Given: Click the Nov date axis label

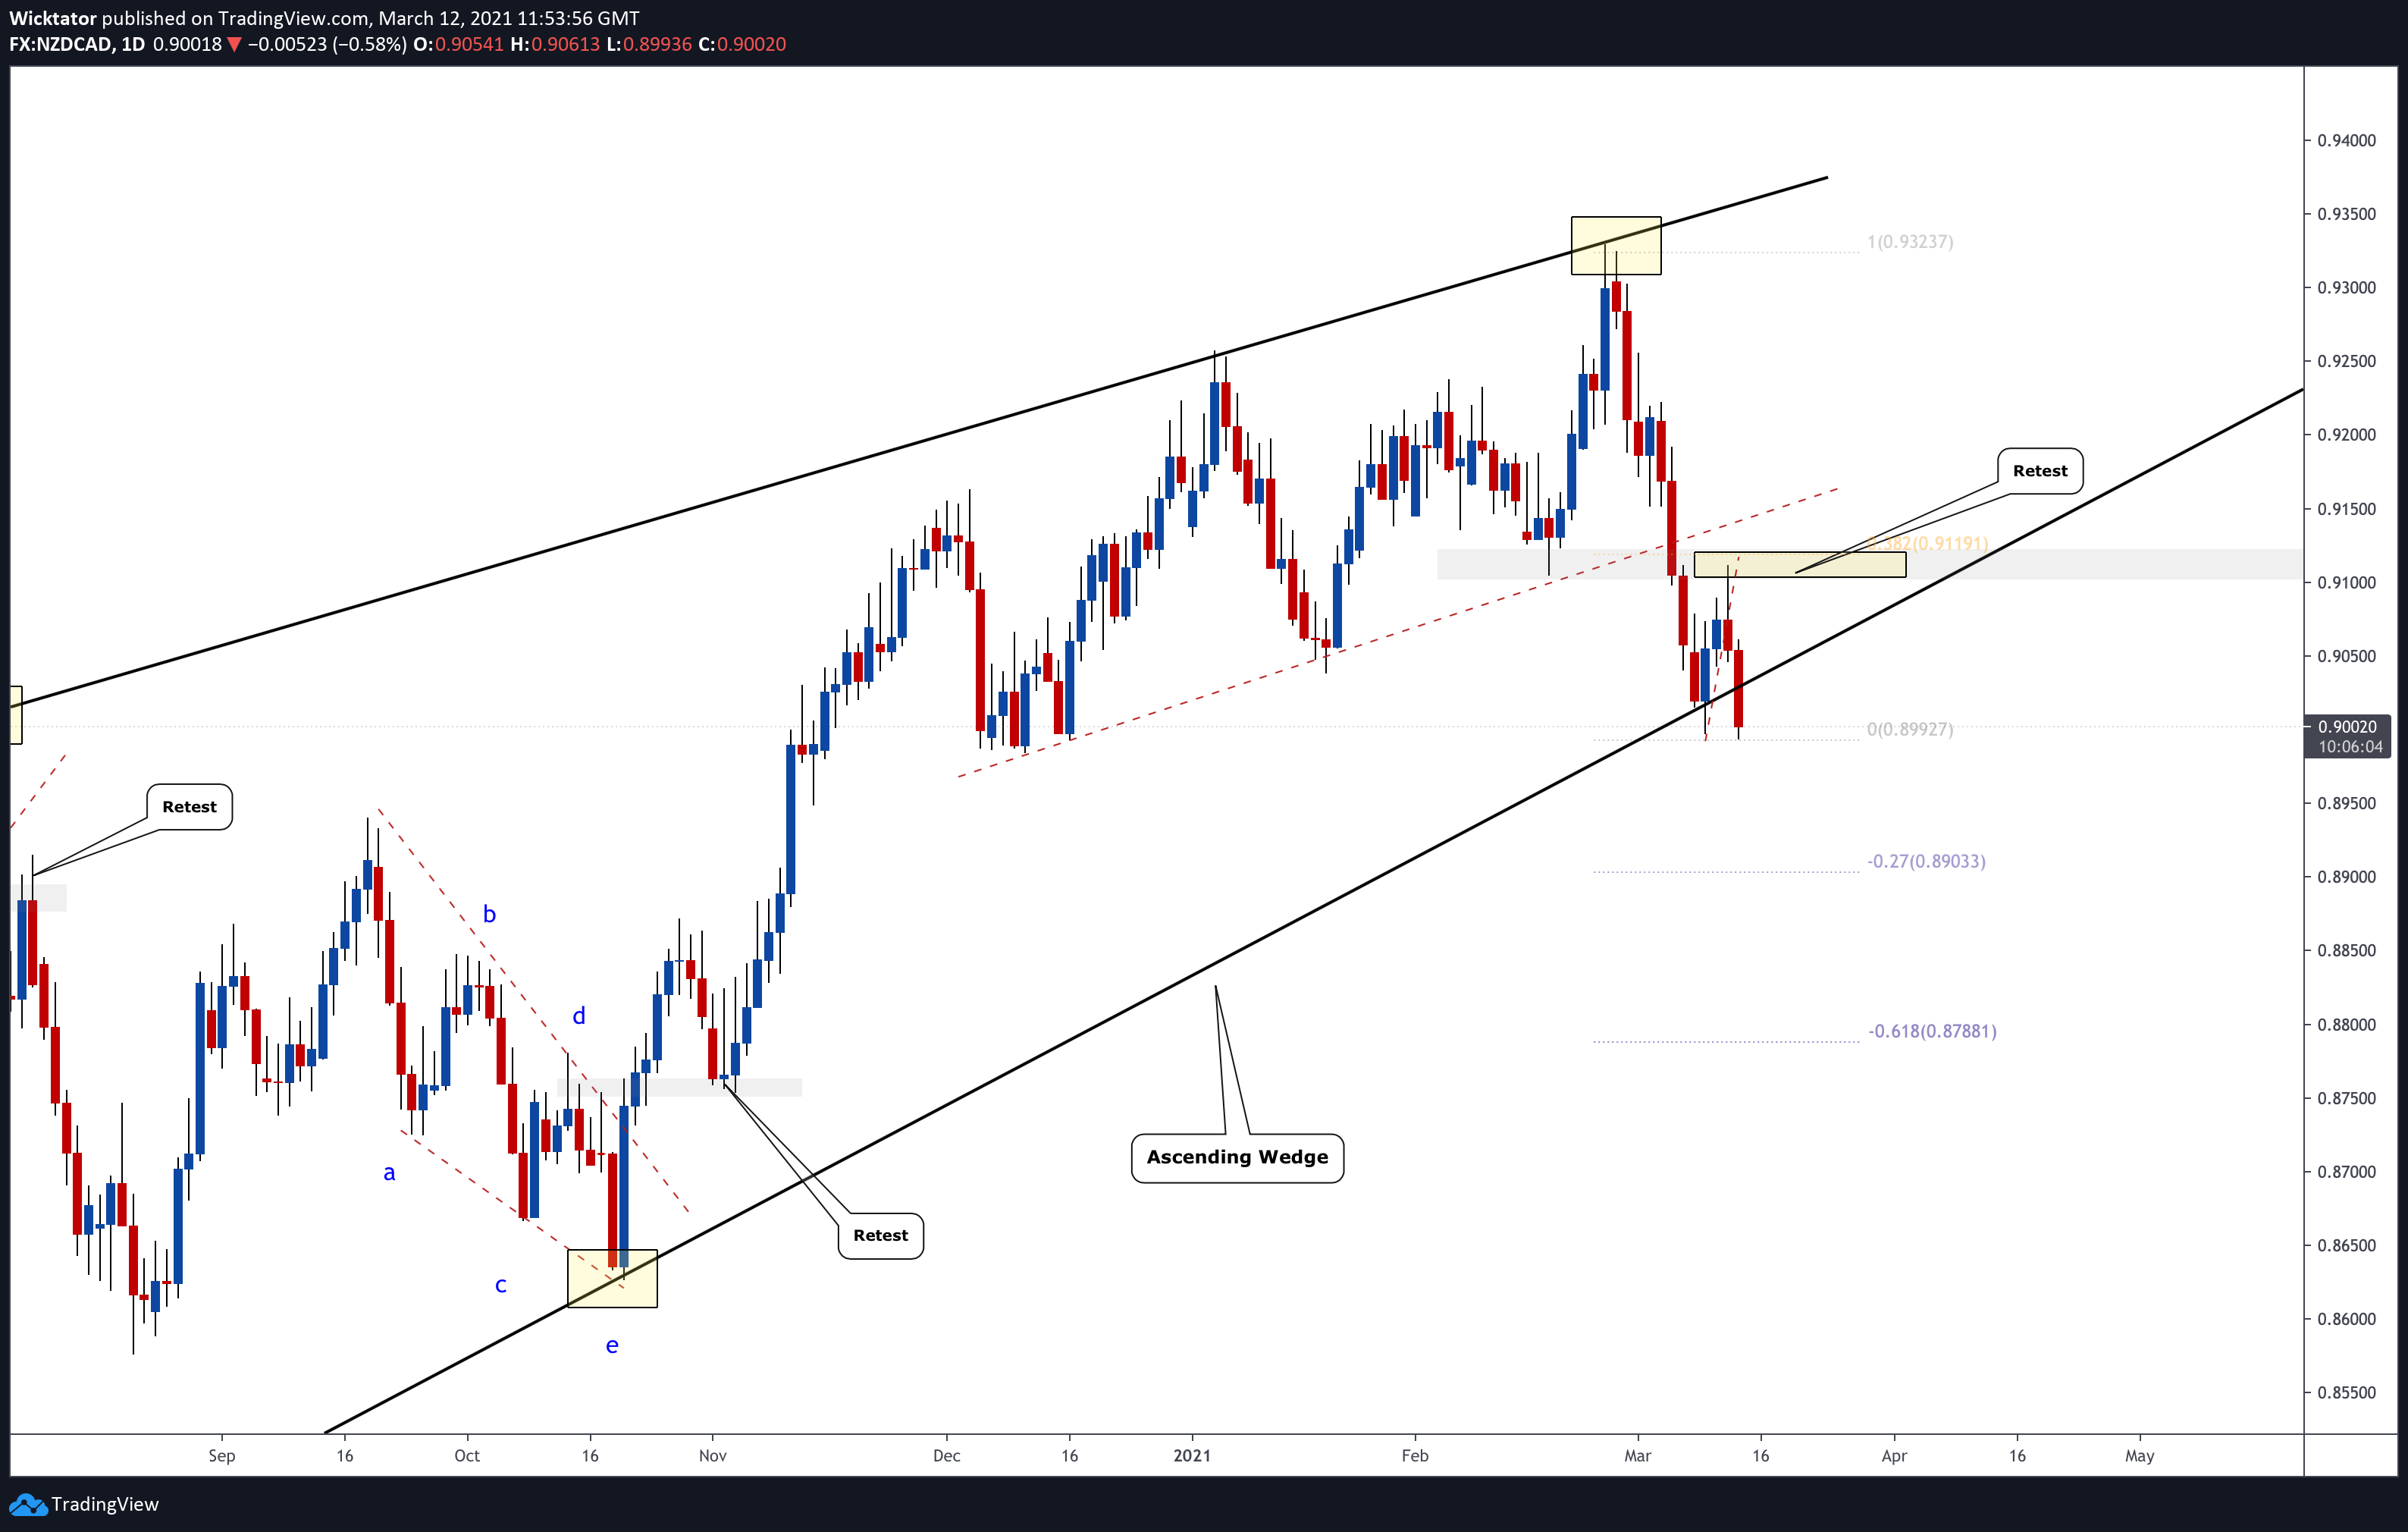Looking at the screenshot, I should pos(712,1455).
